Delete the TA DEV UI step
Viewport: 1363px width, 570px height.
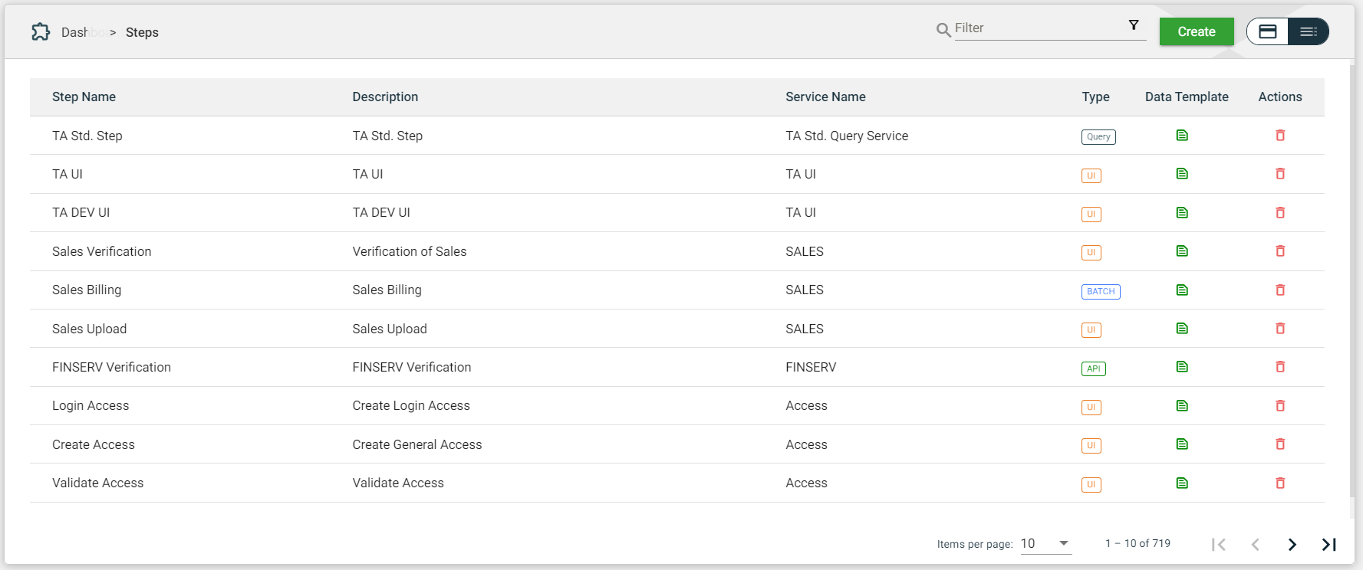click(1279, 213)
